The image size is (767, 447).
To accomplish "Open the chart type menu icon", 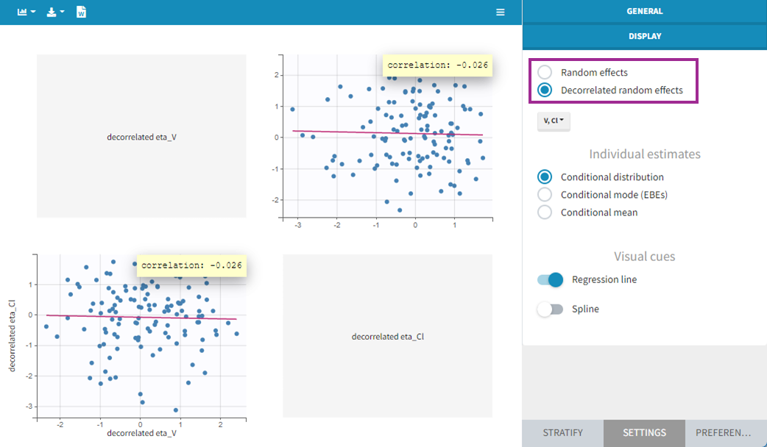I will (x=26, y=12).
